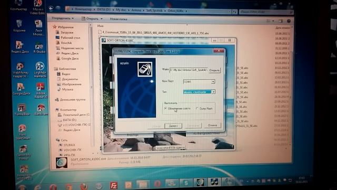Click the Skype icon in taskbar
Image resolution: width=337 pixels, height=190 pixels.
tap(186, 183)
